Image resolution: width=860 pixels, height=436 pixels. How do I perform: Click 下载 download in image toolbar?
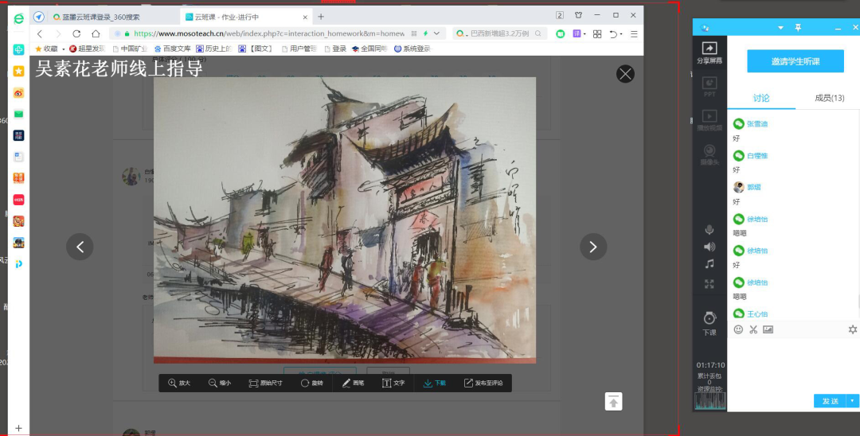(x=435, y=383)
